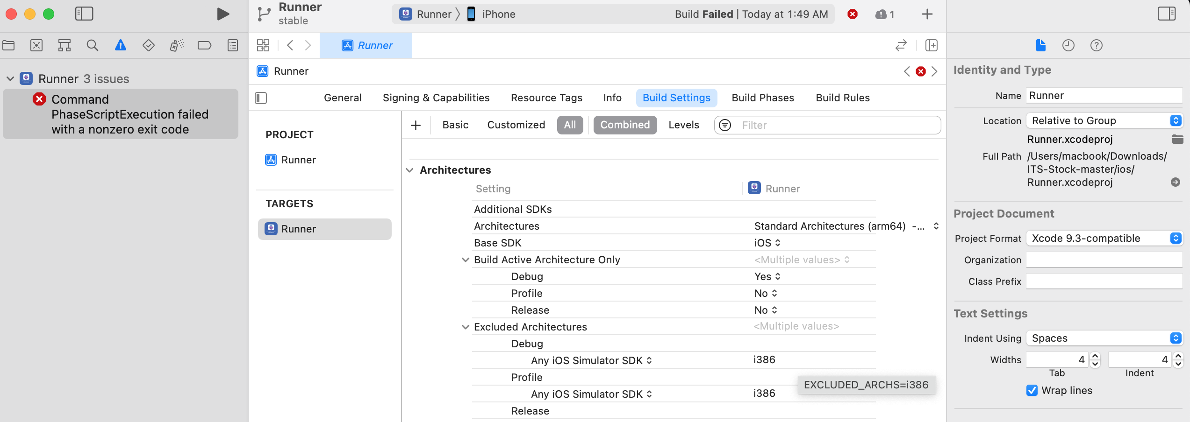This screenshot has width=1190, height=422.
Task: Click the related items grid icon
Action: [x=263, y=45]
